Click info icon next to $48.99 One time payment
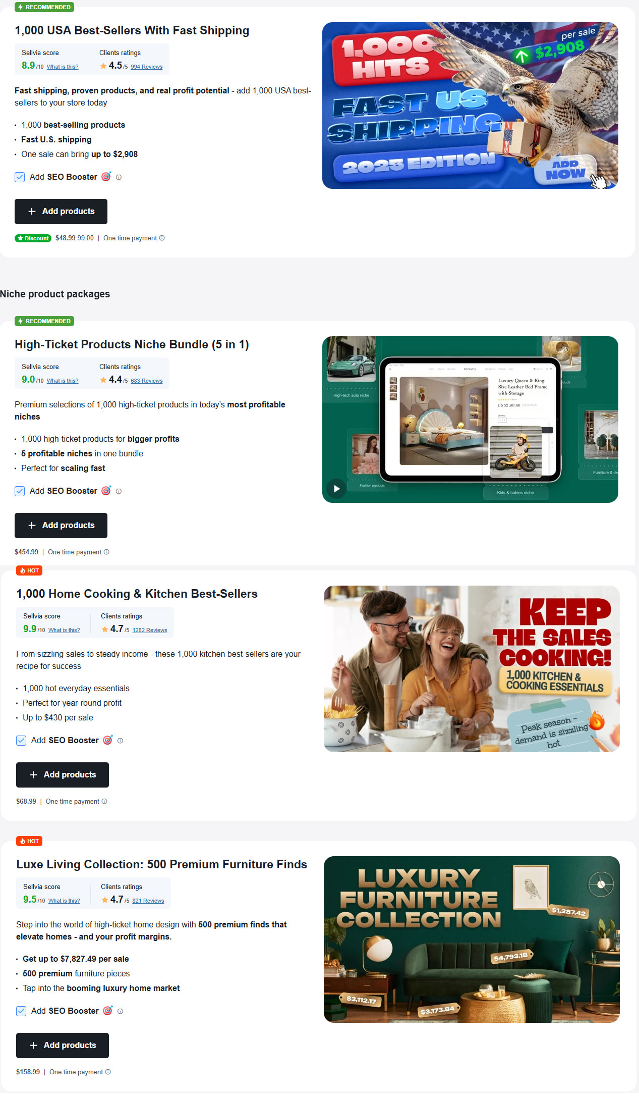 tap(162, 238)
